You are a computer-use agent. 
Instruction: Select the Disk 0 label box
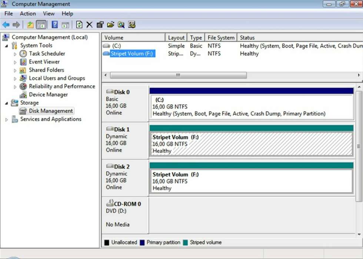(x=125, y=103)
